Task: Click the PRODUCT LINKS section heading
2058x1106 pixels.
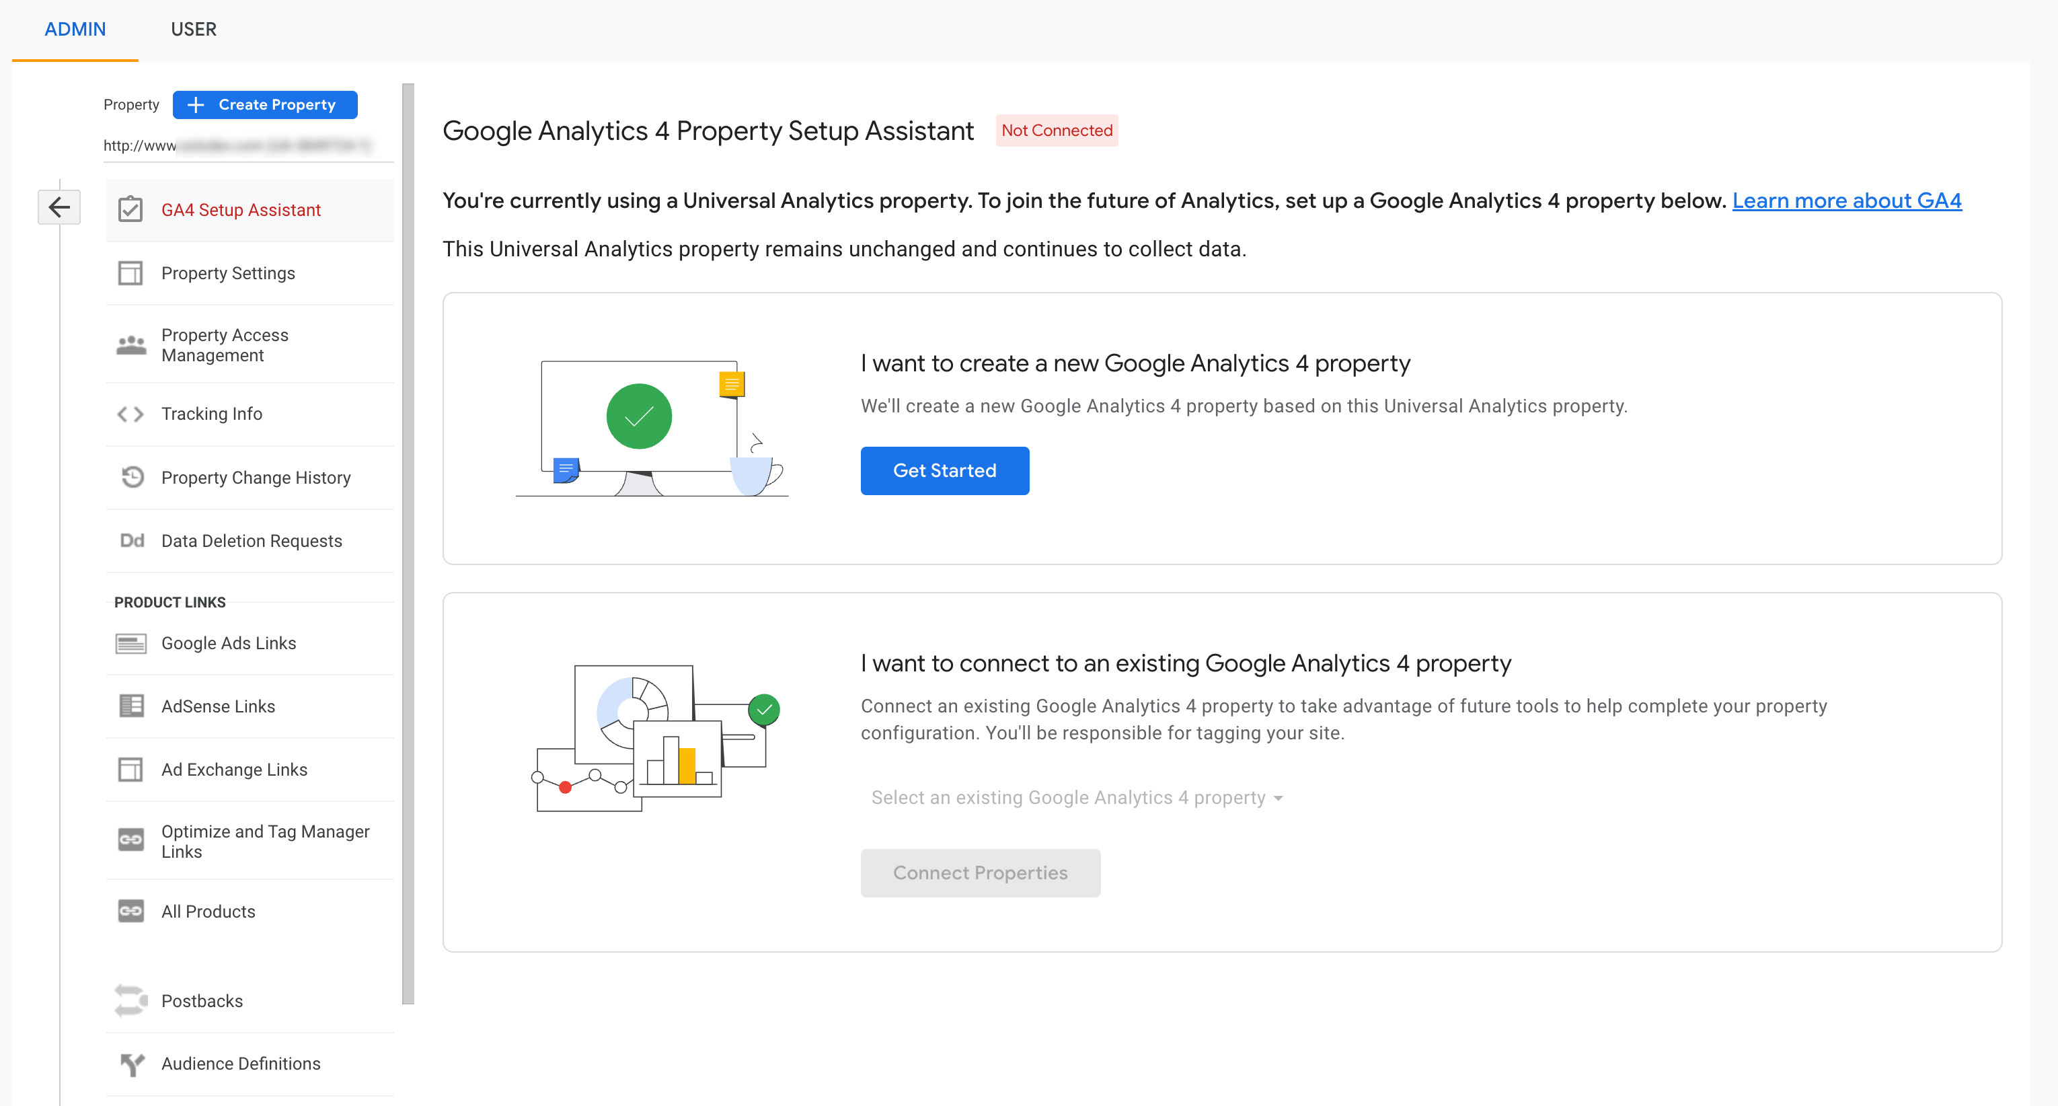Action: click(170, 603)
